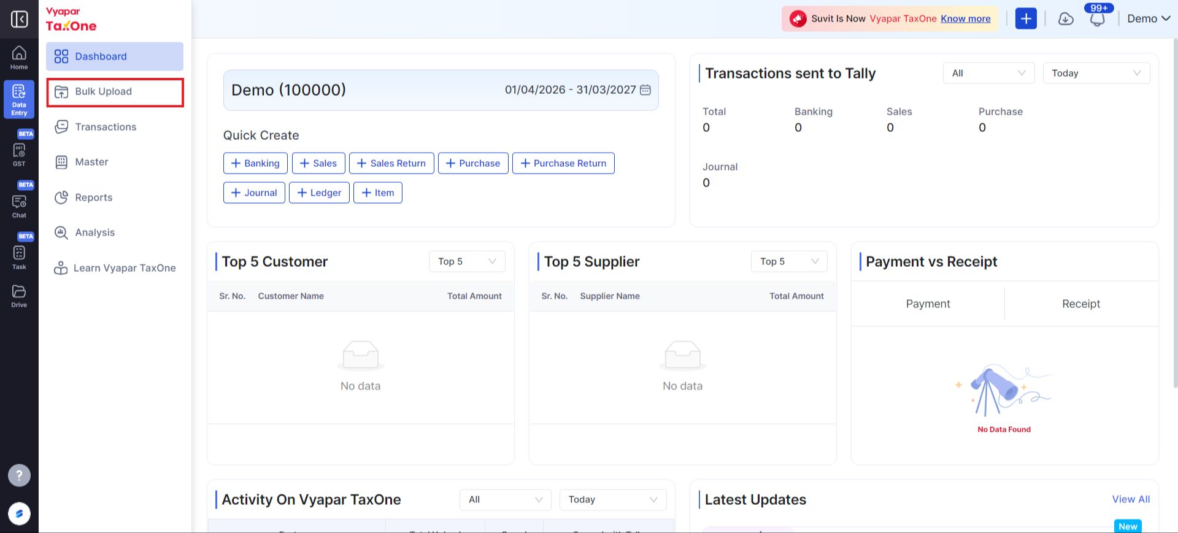
Task: Click View All in Latest Updates
Action: click(x=1131, y=499)
